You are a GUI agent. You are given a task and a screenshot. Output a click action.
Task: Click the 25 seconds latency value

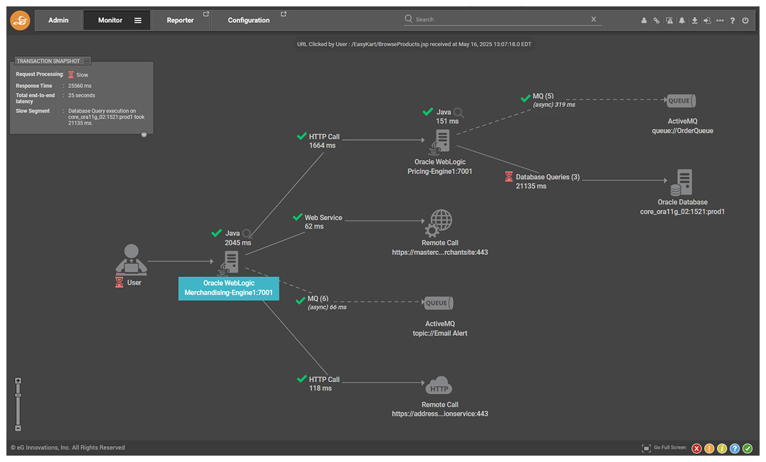[82, 96]
